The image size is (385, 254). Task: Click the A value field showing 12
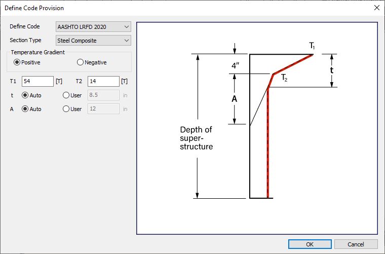coord(103,109)
